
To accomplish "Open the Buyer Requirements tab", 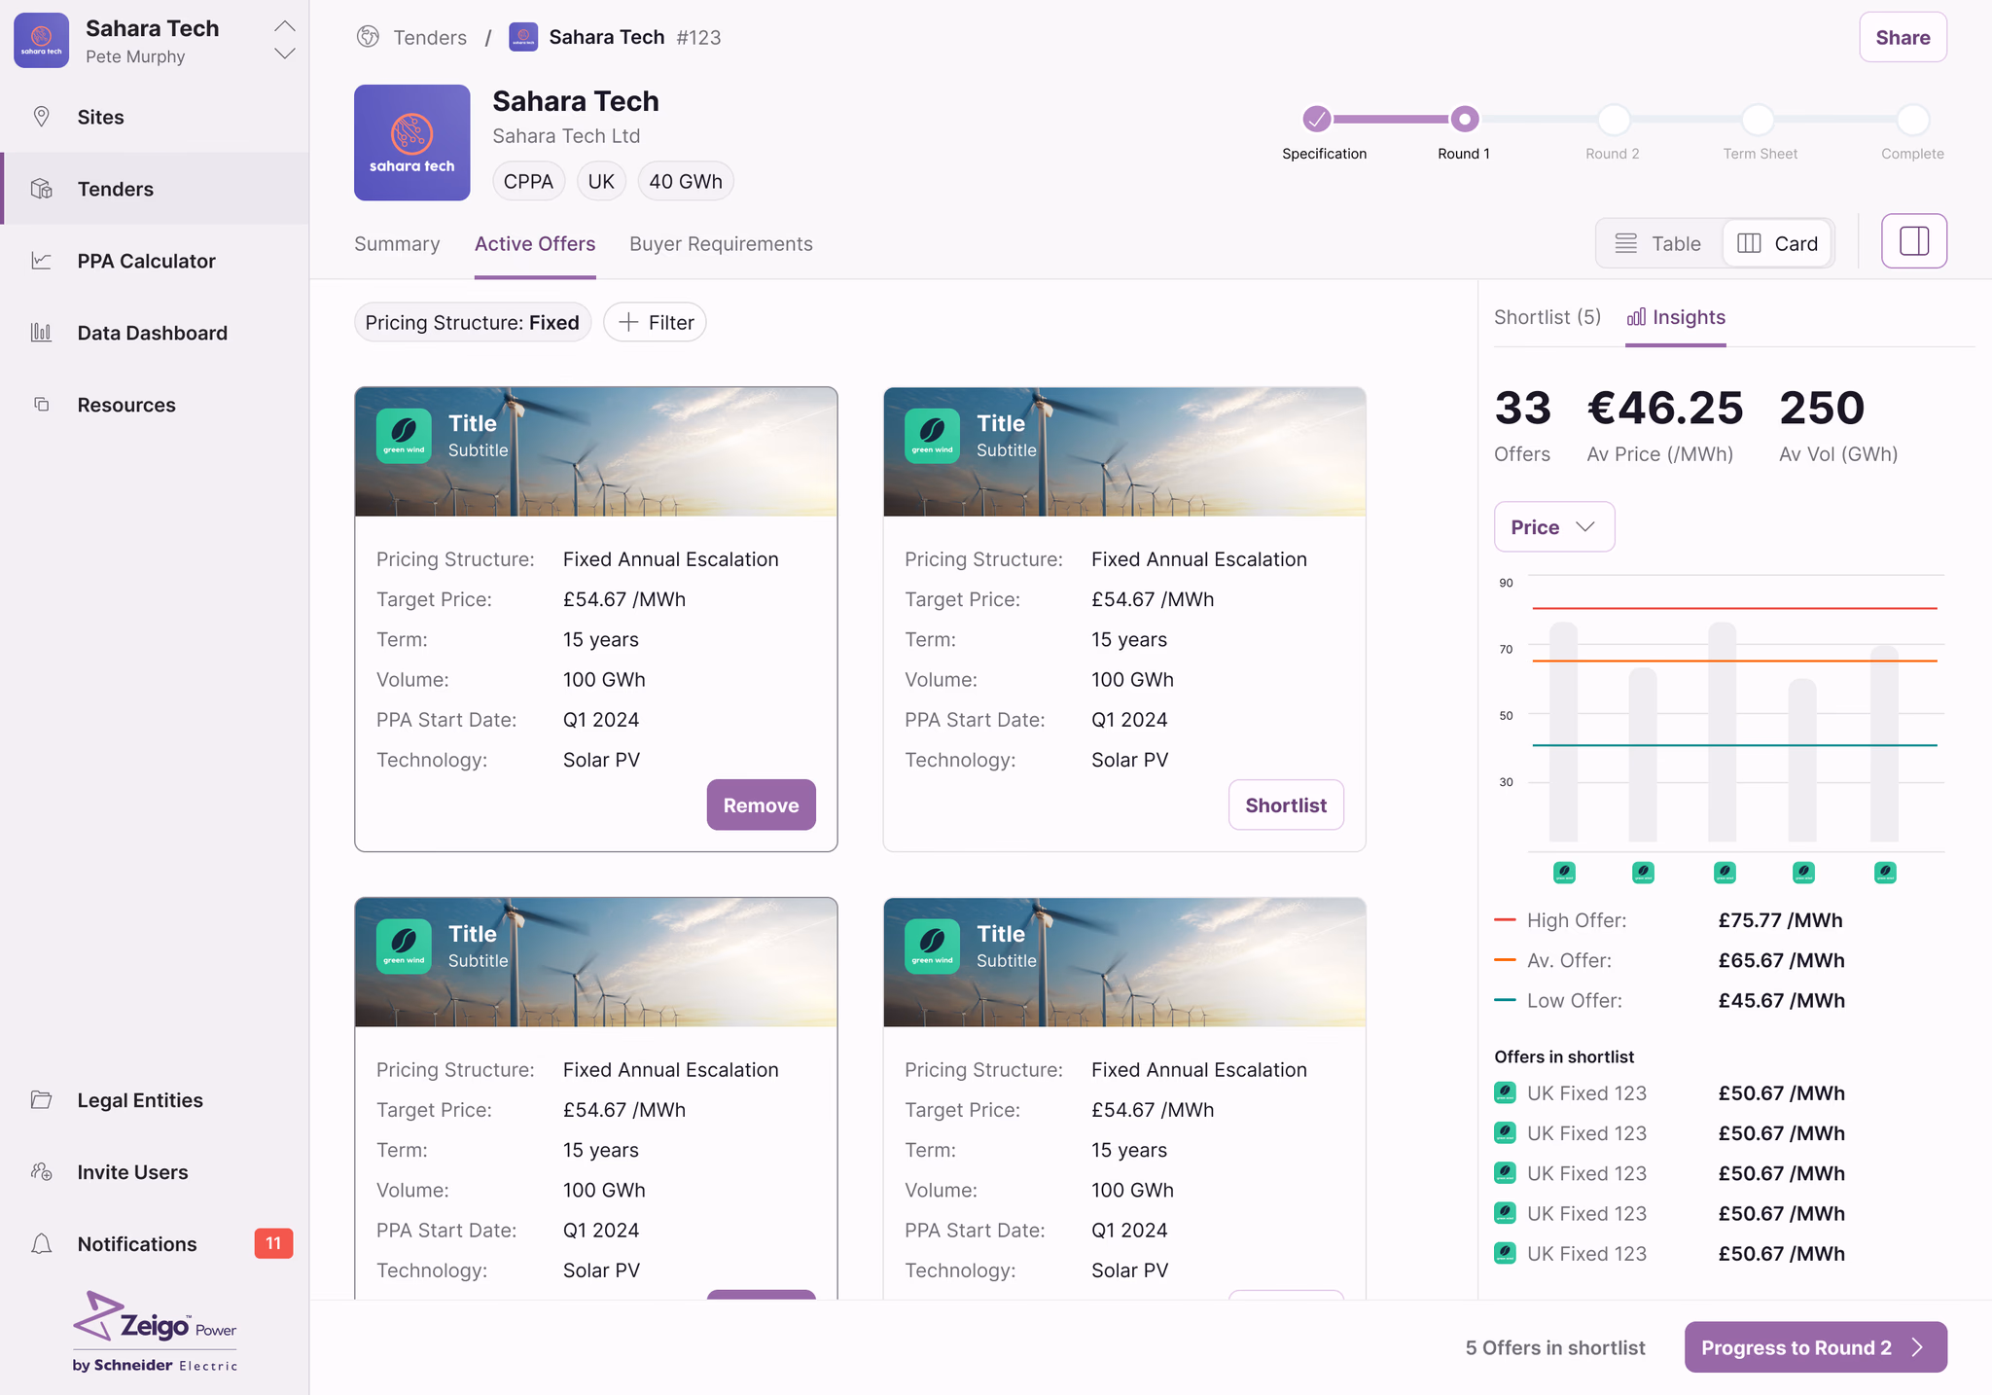I will (721, 244).
